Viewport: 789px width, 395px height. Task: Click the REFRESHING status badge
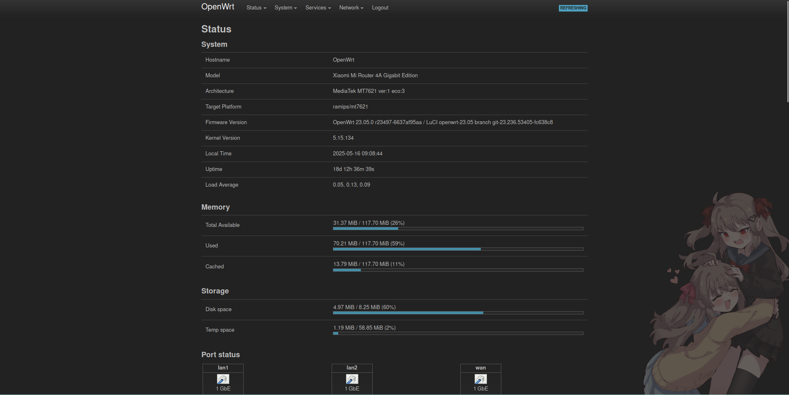573,8
